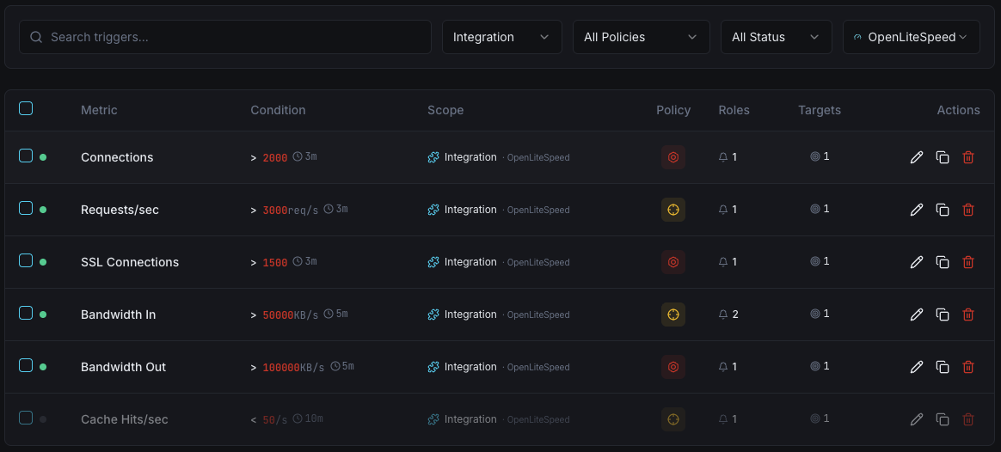Delete the Bandwidth In trigger
The image size is (1001, 452).
967,315
